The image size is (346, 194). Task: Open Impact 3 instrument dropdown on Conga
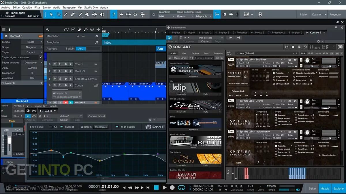click(x=67, y=93)
